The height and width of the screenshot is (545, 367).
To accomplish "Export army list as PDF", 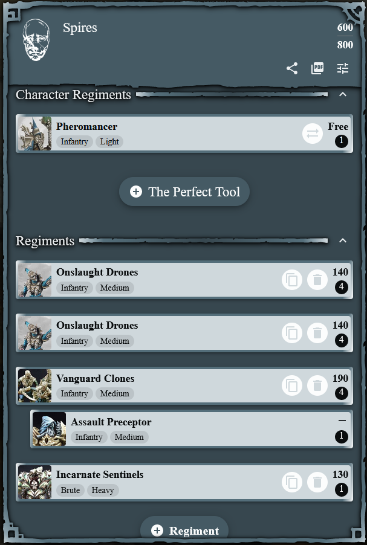I will (317, 68).
